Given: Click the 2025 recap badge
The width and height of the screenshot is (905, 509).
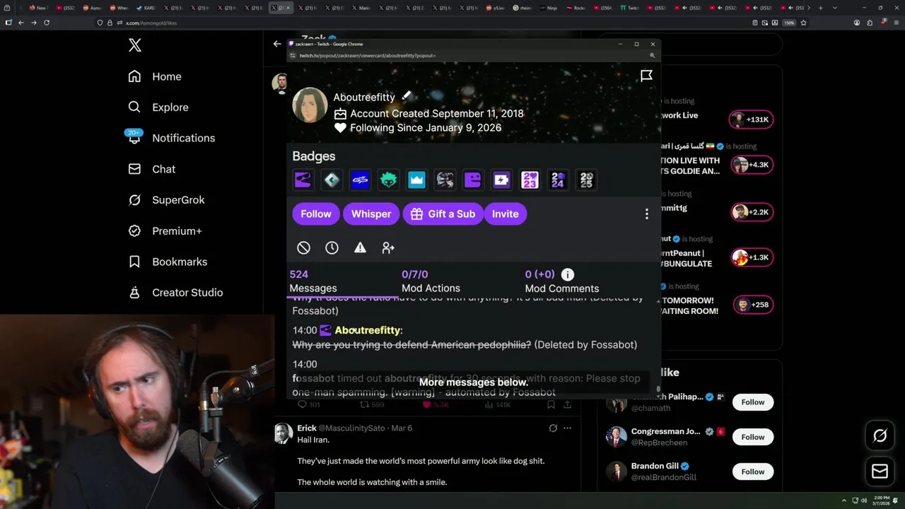Looking at the screenshot, I should [586, 180].
